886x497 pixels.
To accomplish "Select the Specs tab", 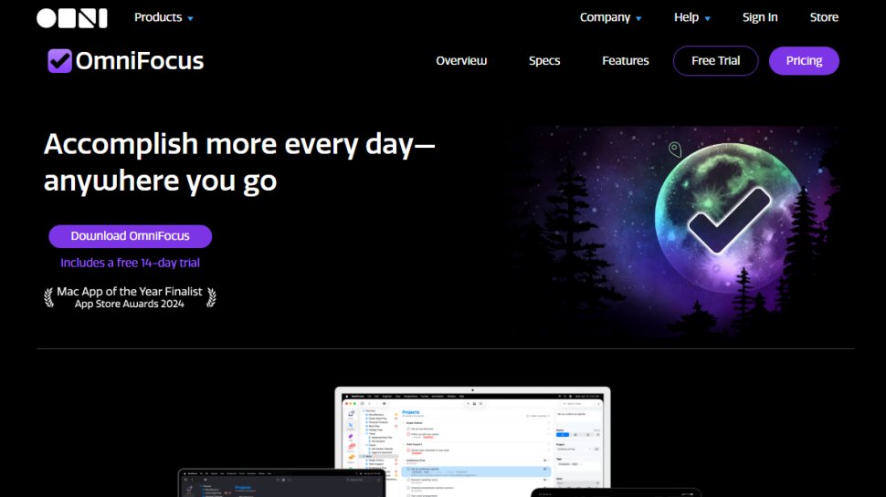I will pyautogui.click(x=544, y=60).
